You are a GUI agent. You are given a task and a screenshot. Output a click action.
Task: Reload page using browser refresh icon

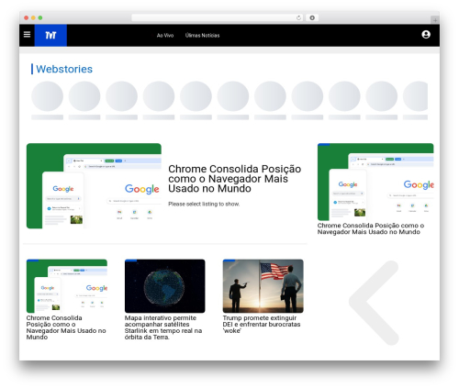(x=298, y=17)
